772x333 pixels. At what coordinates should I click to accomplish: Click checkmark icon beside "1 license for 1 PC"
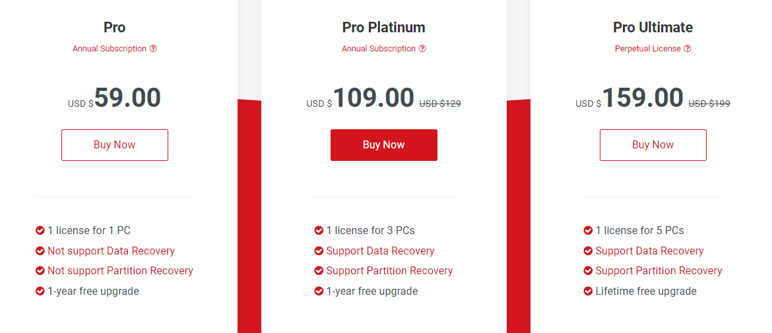click(40, 230)
